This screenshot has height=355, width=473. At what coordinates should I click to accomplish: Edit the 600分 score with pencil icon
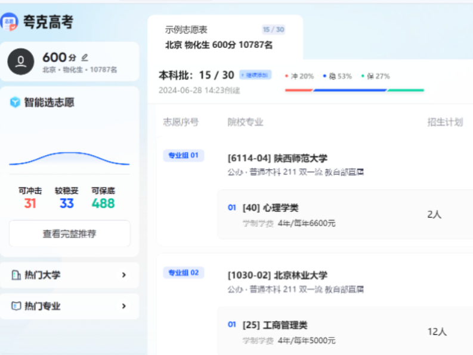pyautogui.click(x=85, y=57)
